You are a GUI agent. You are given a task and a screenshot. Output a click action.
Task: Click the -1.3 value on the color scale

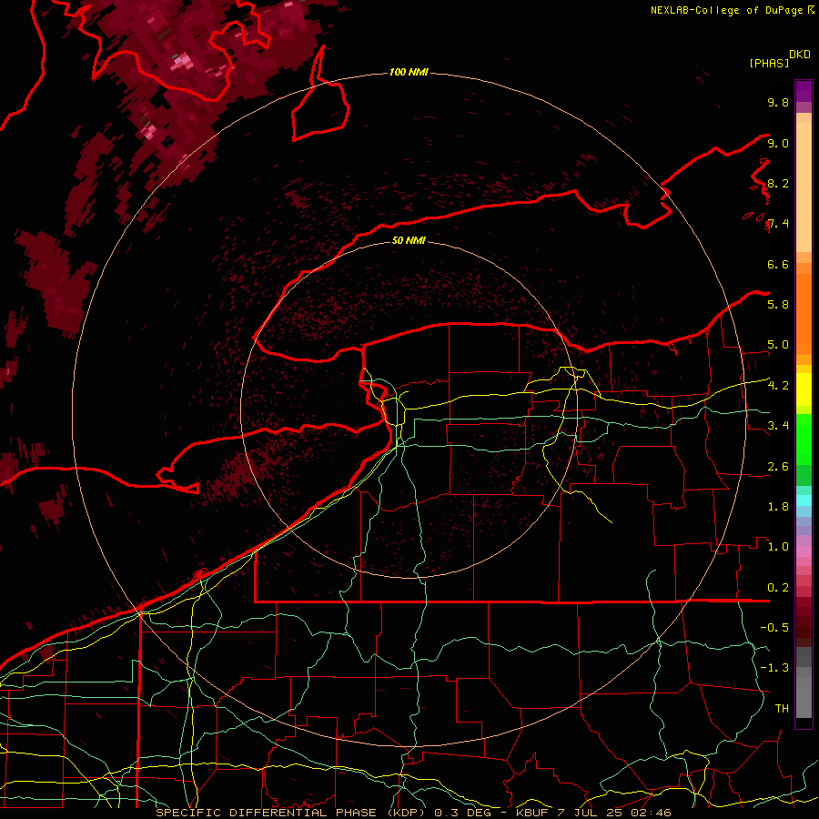(x=774, y=668)
